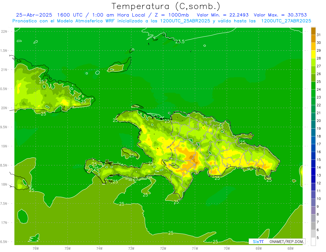Viewport: 326px width, 252px height.
Task: Click legend value "21"
Action: [x=319, y=113]
